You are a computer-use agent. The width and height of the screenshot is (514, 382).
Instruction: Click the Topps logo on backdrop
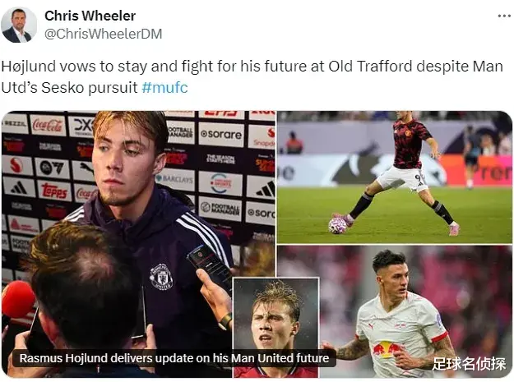pos(54,191)
